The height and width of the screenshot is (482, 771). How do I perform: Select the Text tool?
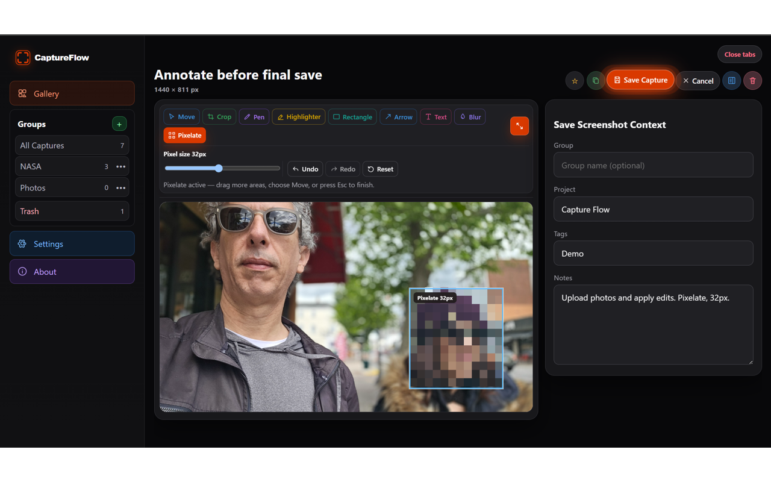(435, 117)
